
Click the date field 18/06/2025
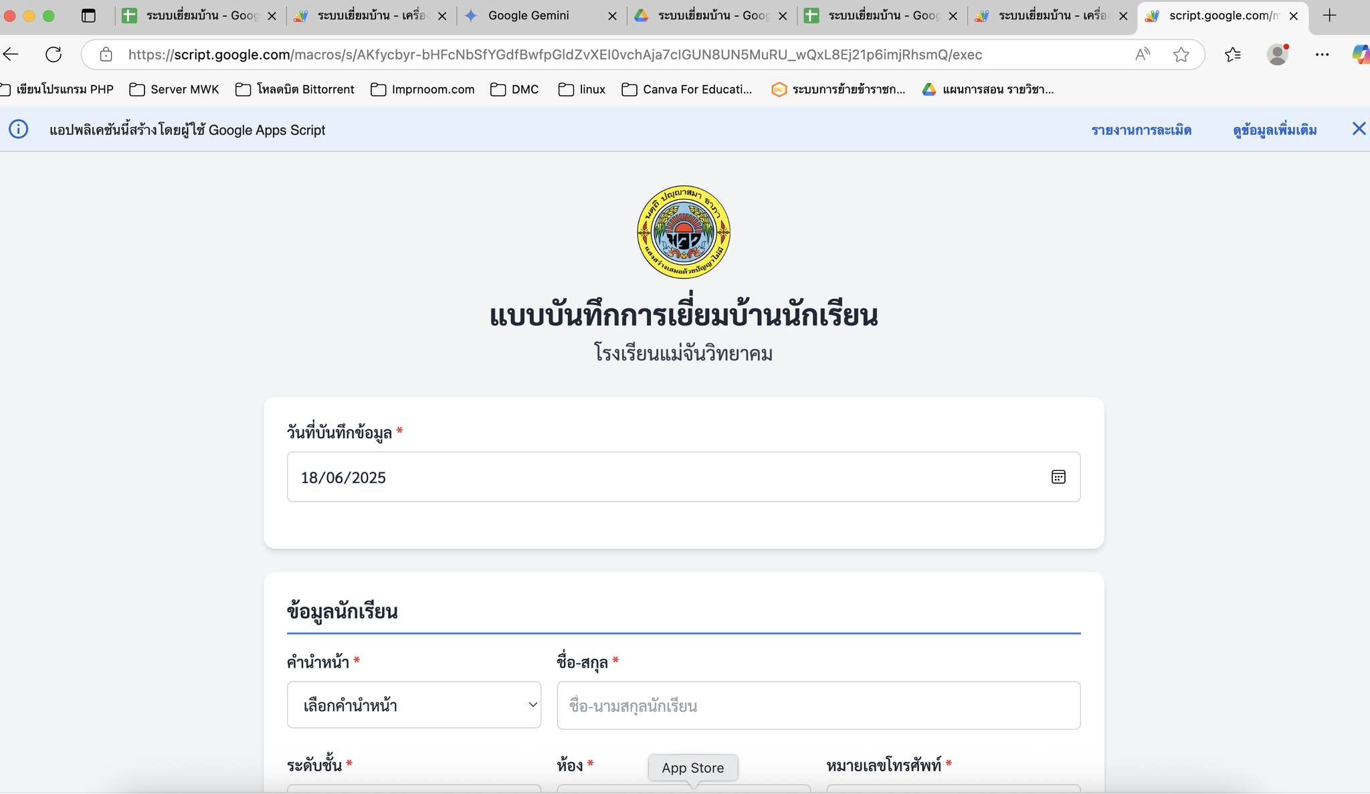[684, 477]
